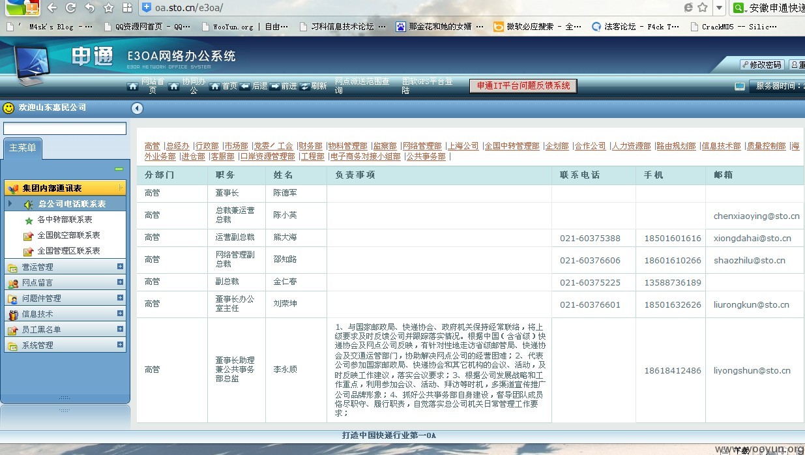This screenshot has width=805, height=455.
Task: Open 信息技术部 department link
Action: click(x=722, y=146)
